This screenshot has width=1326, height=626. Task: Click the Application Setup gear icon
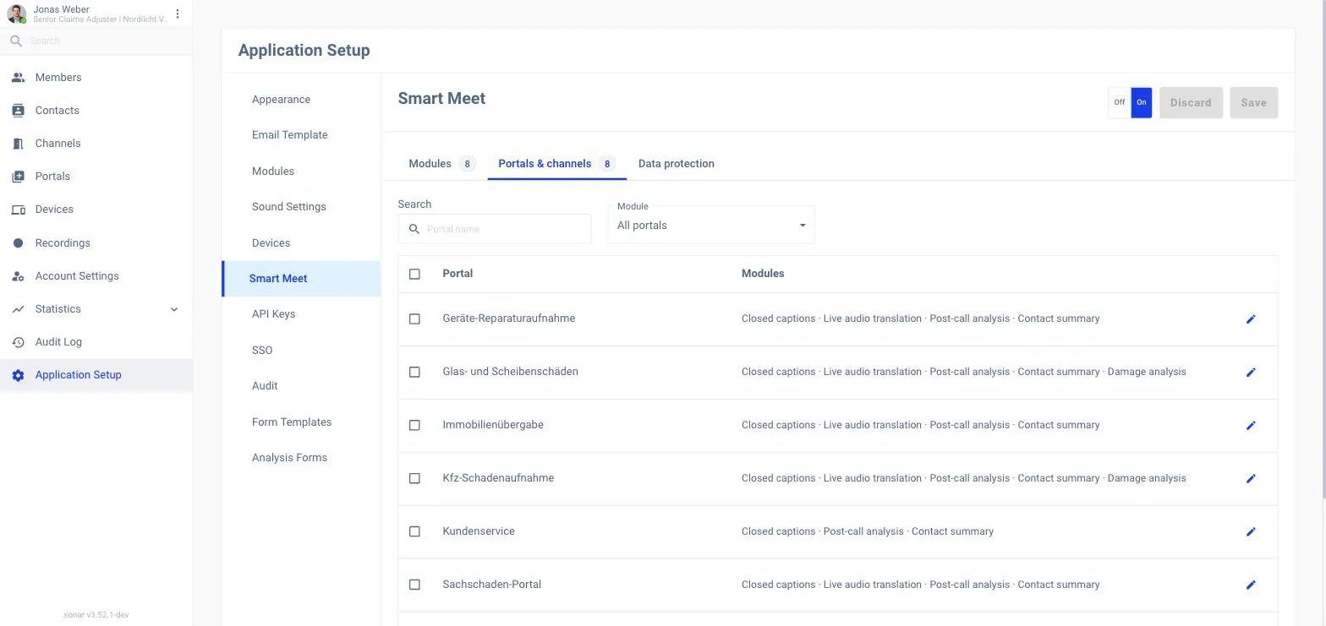tap(18, 375)
